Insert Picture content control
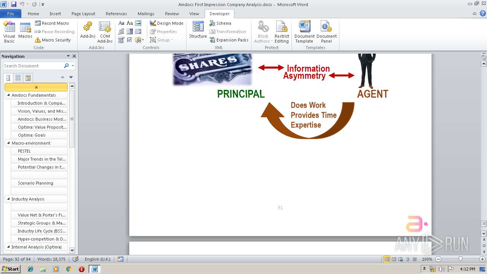Image resolution: width=487 pixels, height=274 pixels. 138,23
